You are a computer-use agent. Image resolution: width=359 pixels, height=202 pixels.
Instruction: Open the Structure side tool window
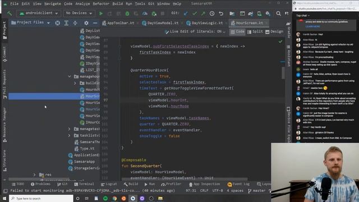tap(4, 161)
